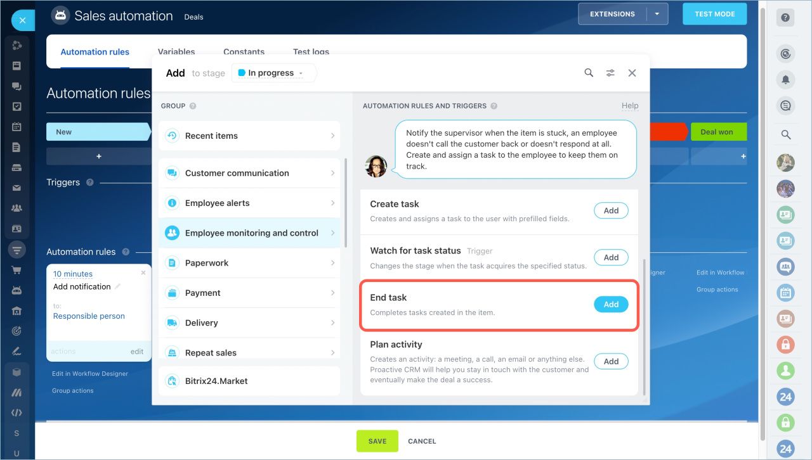This screenshot has width=812, height=460.
Task: Open Bitrix24.Market item
Action: 249,381
